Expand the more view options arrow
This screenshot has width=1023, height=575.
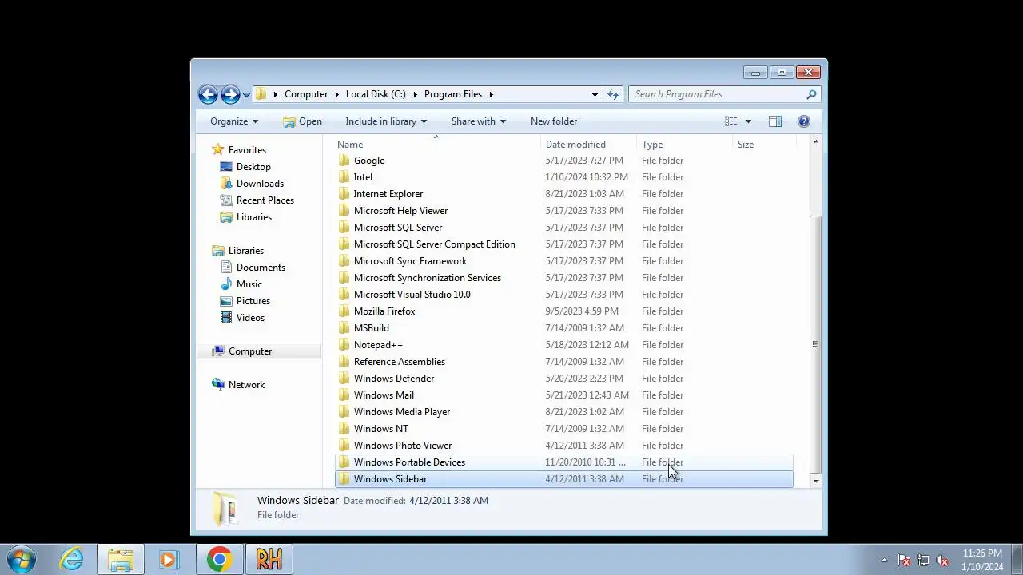pyautogui.click(x=748, y=121)
